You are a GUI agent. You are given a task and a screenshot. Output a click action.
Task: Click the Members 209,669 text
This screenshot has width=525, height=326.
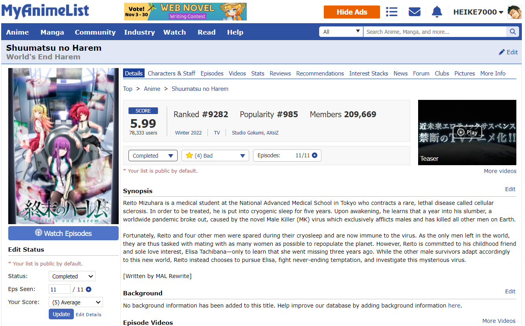(343, 114)
